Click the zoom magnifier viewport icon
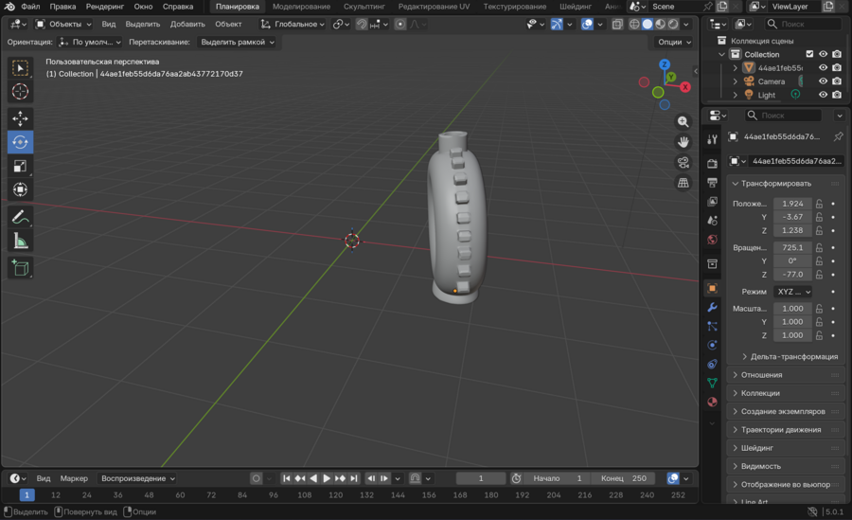Screen dimensions: 852x520 683,122
